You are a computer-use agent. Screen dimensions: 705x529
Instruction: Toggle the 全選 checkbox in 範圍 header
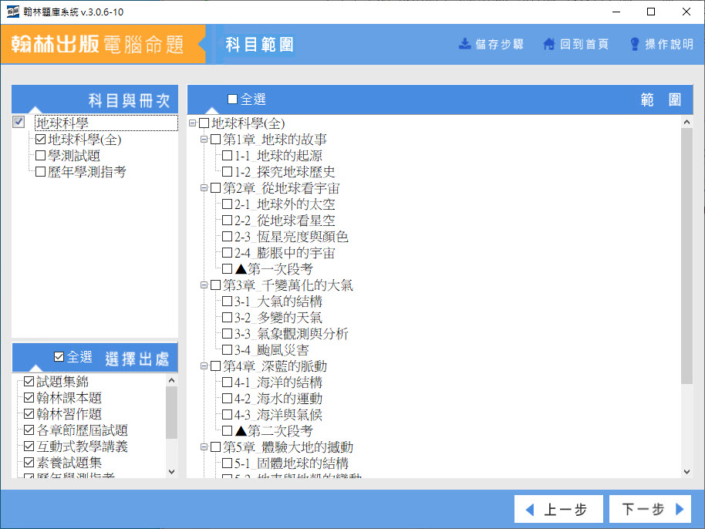[x=233, y=99]
